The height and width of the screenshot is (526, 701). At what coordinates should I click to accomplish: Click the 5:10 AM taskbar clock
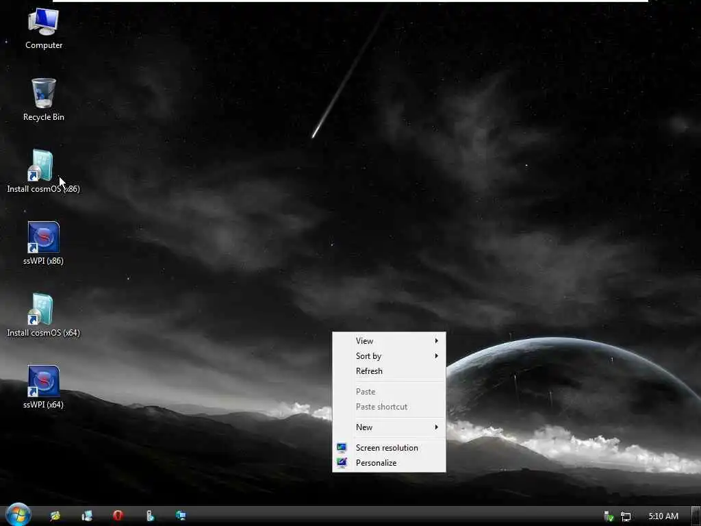pos(663,516)
